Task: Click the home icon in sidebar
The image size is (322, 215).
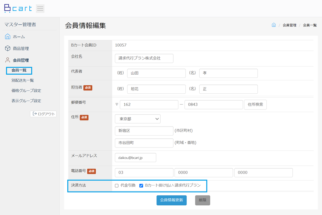Action: coord(8,37)
